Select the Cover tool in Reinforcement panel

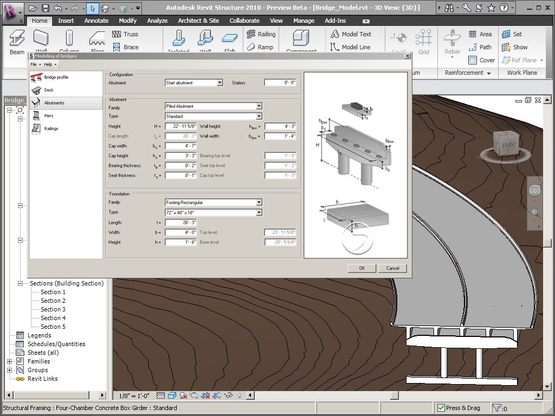pyautogui.click(x=481, y=60)
